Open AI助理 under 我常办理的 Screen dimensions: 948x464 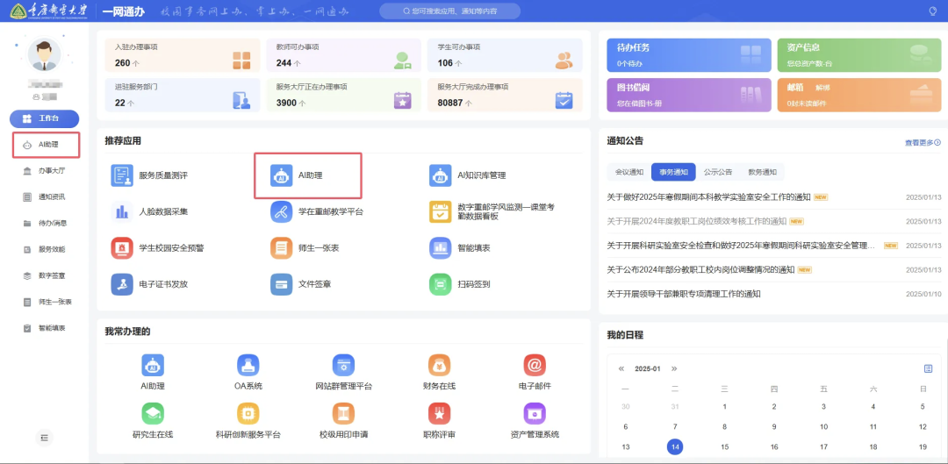(x=153, y=366)
